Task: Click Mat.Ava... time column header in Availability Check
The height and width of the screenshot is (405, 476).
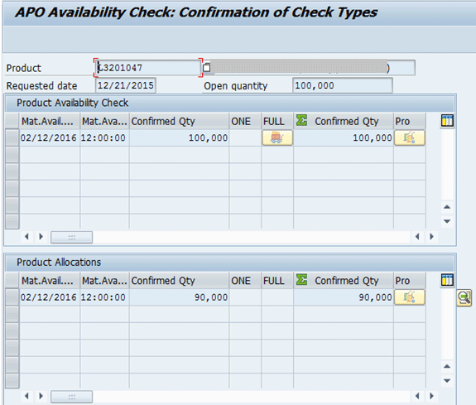Action: (x=104, y=121)
